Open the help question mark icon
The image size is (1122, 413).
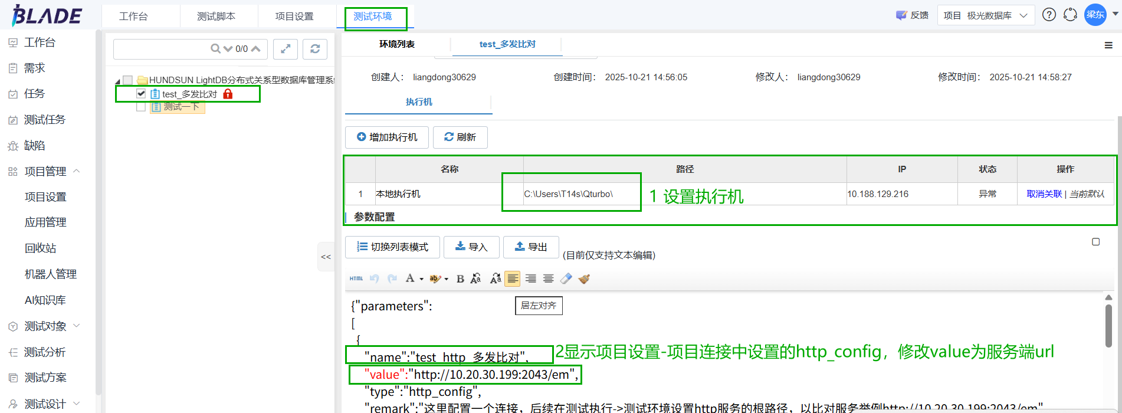1049,15
